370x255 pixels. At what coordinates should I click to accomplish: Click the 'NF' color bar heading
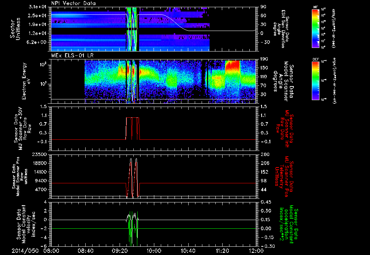pyautogui.click(x=315, y=7)
